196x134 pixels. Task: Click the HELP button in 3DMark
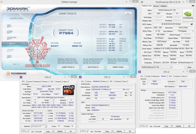tap(128, 14)
